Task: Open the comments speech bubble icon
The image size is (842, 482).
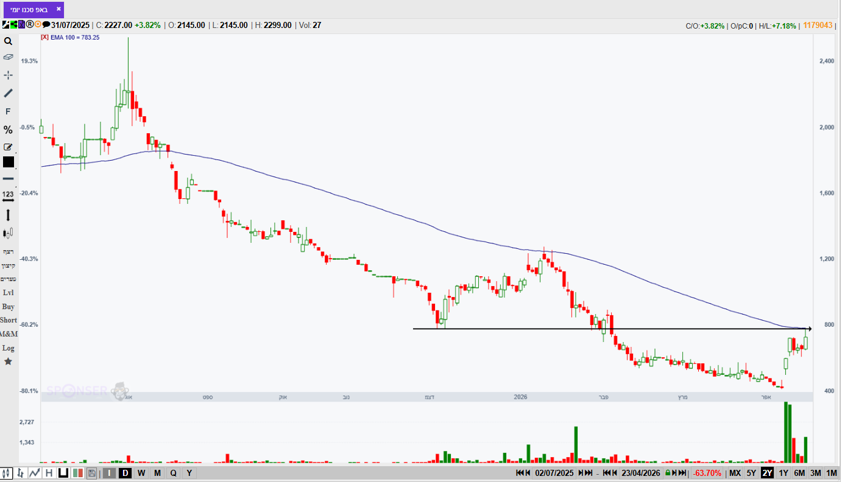Action: tap(46, 25)
